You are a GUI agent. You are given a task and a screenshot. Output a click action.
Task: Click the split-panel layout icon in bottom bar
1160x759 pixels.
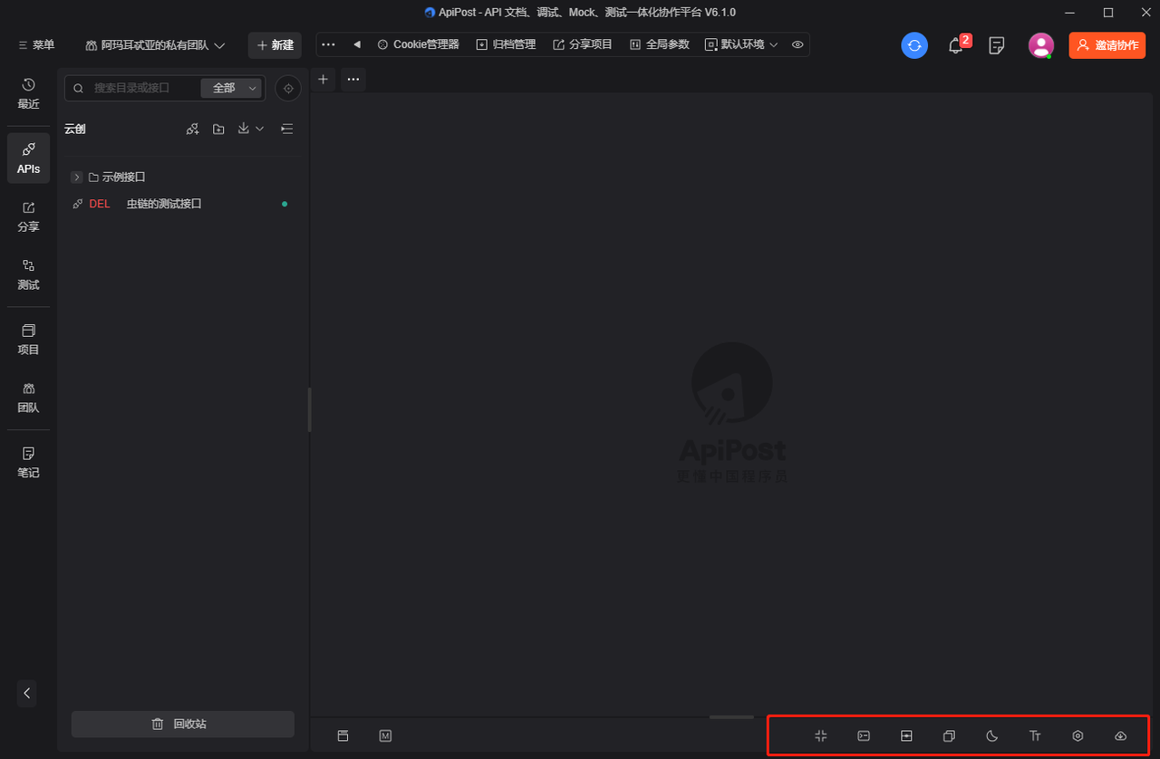coord(906,735)
